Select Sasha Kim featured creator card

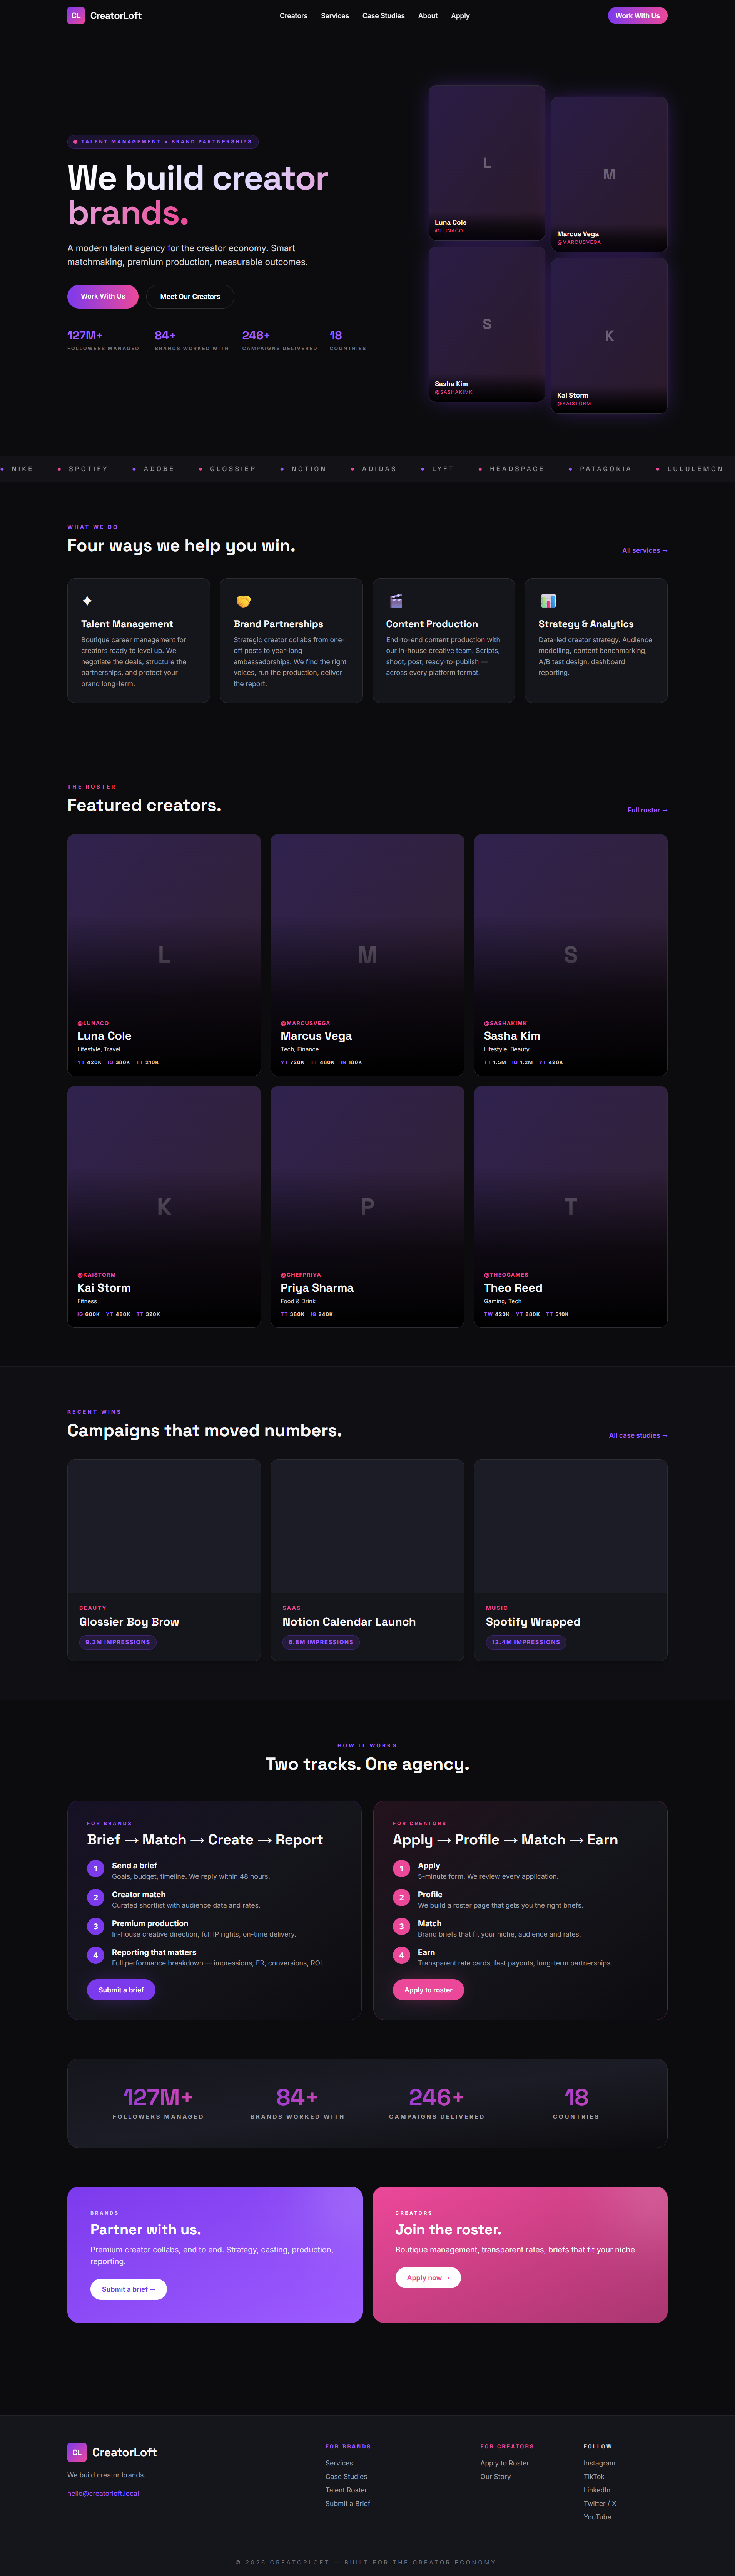pos(570,955)
